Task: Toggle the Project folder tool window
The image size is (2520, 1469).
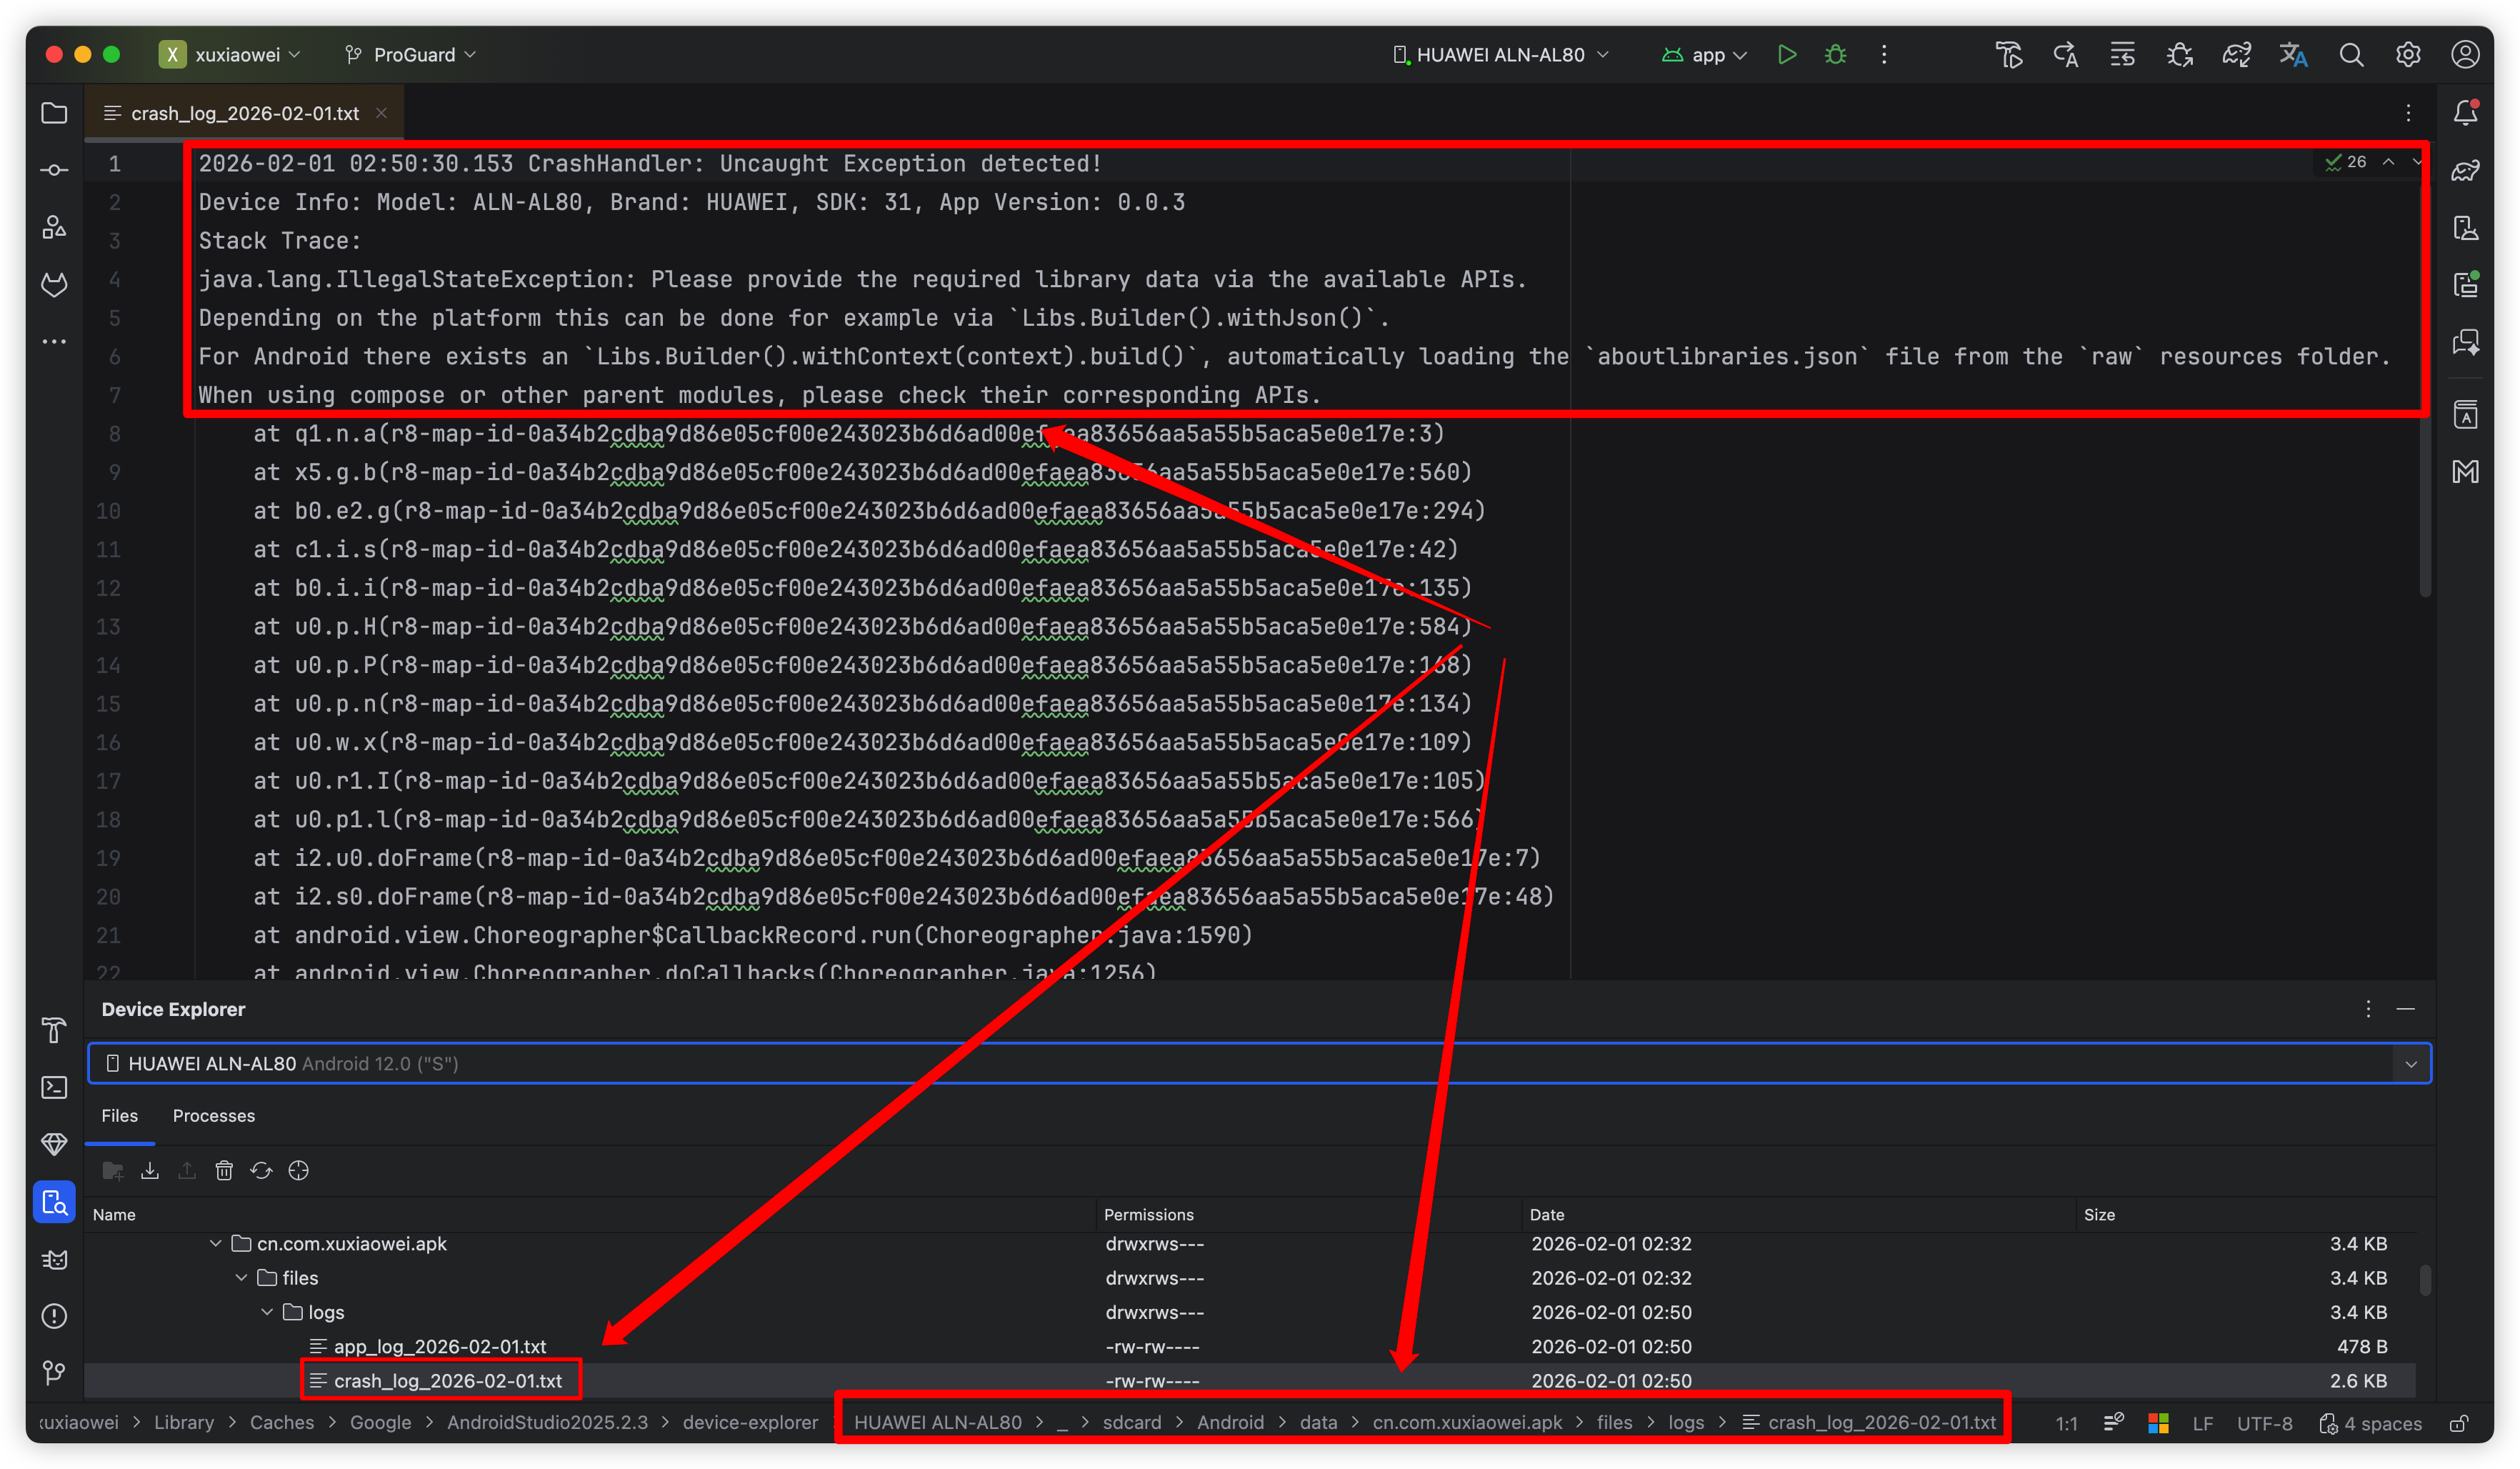Action: click(54, 113)
